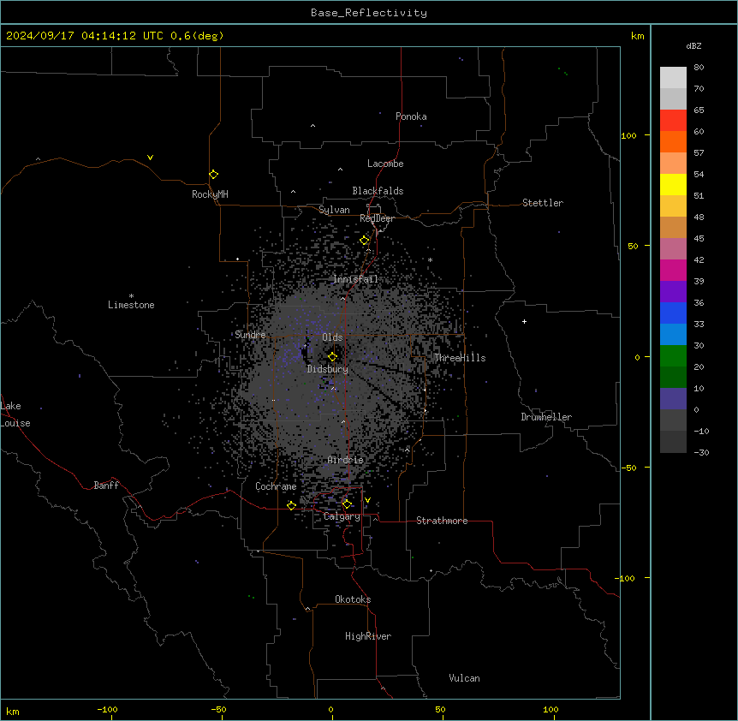Click the green swatch between 30 and 20
738x721 pixels.
(673, 356)
